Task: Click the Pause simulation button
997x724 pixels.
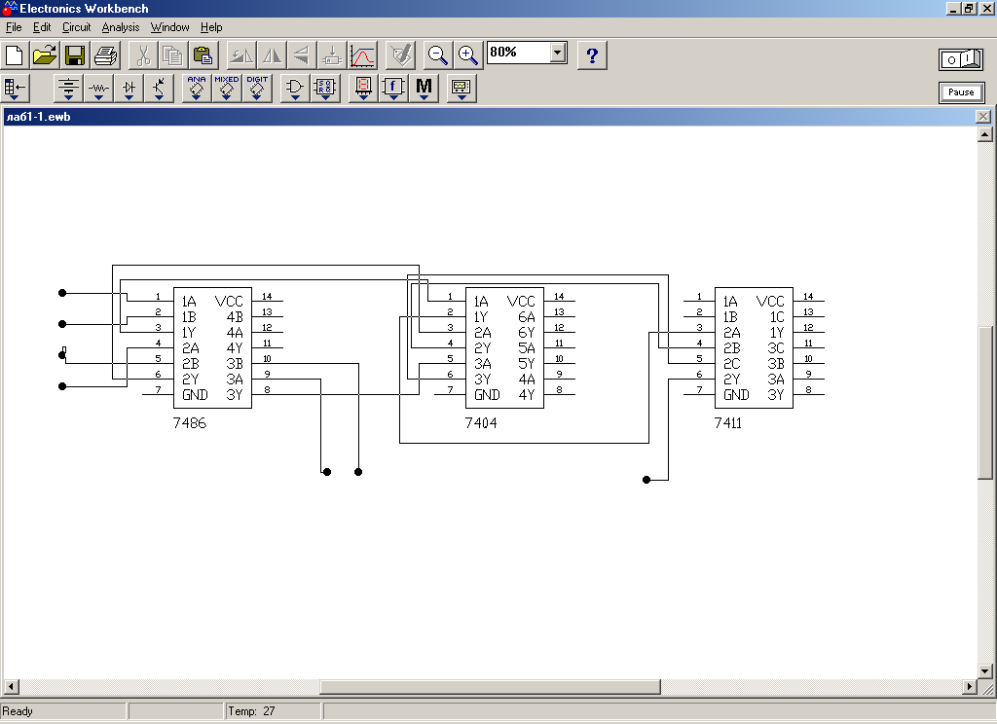Action: pyautogui.click(x=961, y=92)
